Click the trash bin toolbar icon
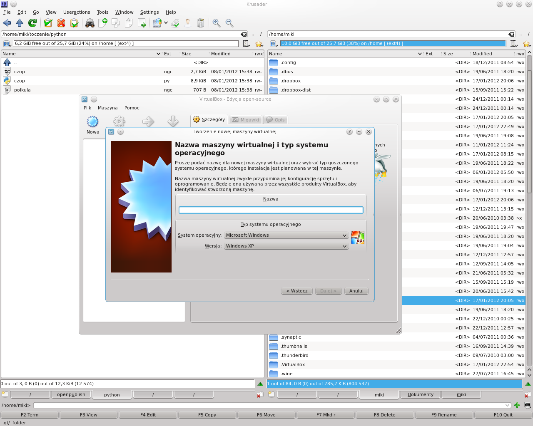This screenshot has height=426, width=533. [x=201, y=23]
